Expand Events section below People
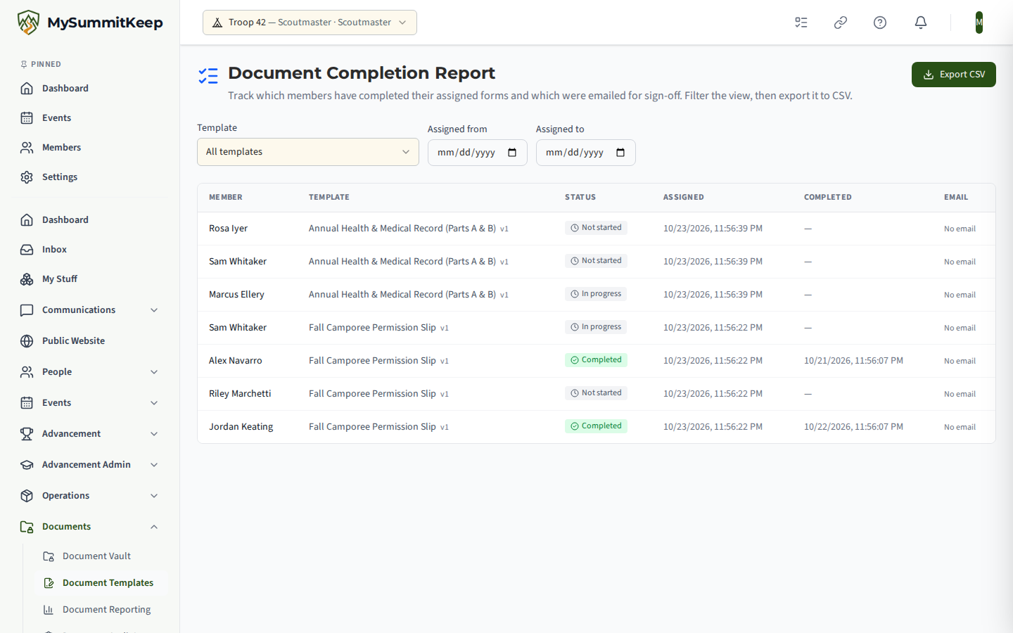This screenshot has height=633, width=1013. [x=89, y=403]
